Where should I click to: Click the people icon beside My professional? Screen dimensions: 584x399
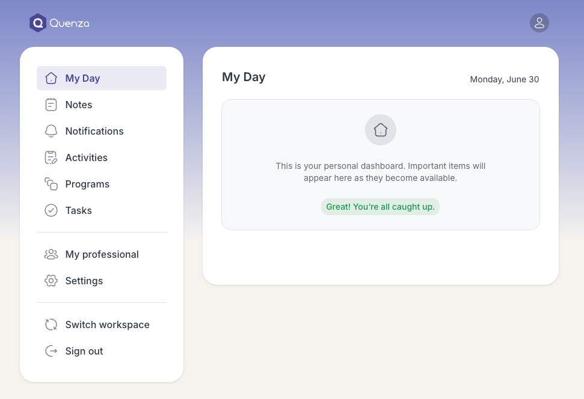(51, 254)
